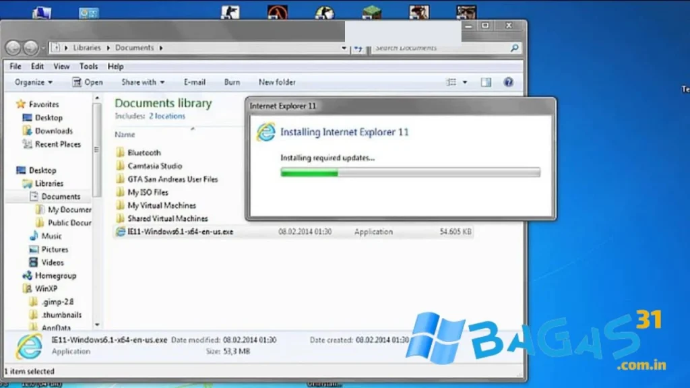Open the Help question-mark icon
This screenshot has height=388, width=690.
508,82
